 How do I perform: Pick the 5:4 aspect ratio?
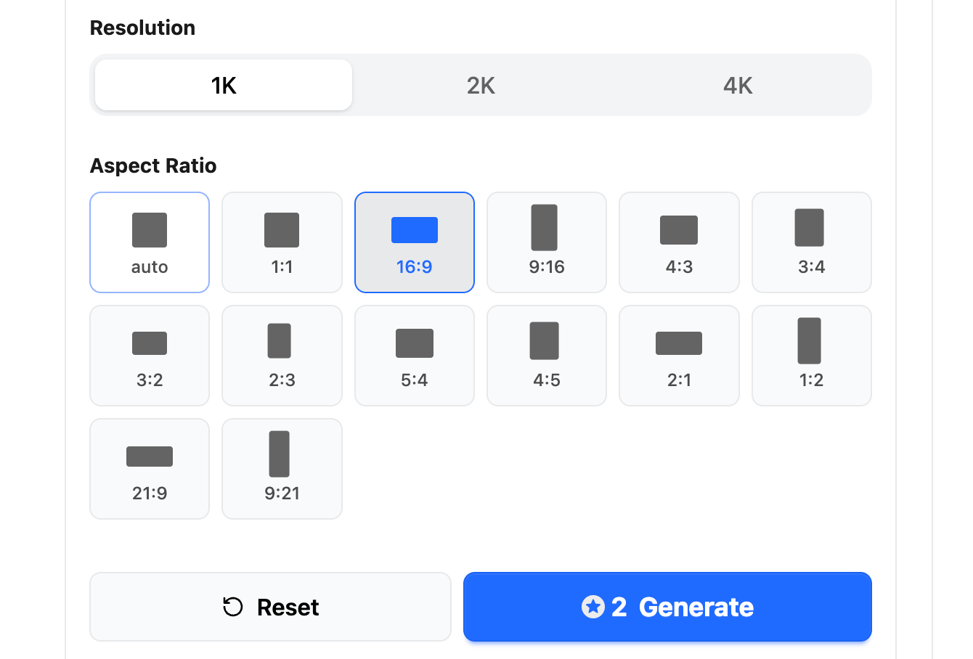pos(415,356)
